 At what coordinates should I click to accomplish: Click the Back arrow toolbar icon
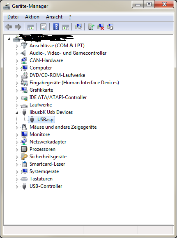click(9, 27)
